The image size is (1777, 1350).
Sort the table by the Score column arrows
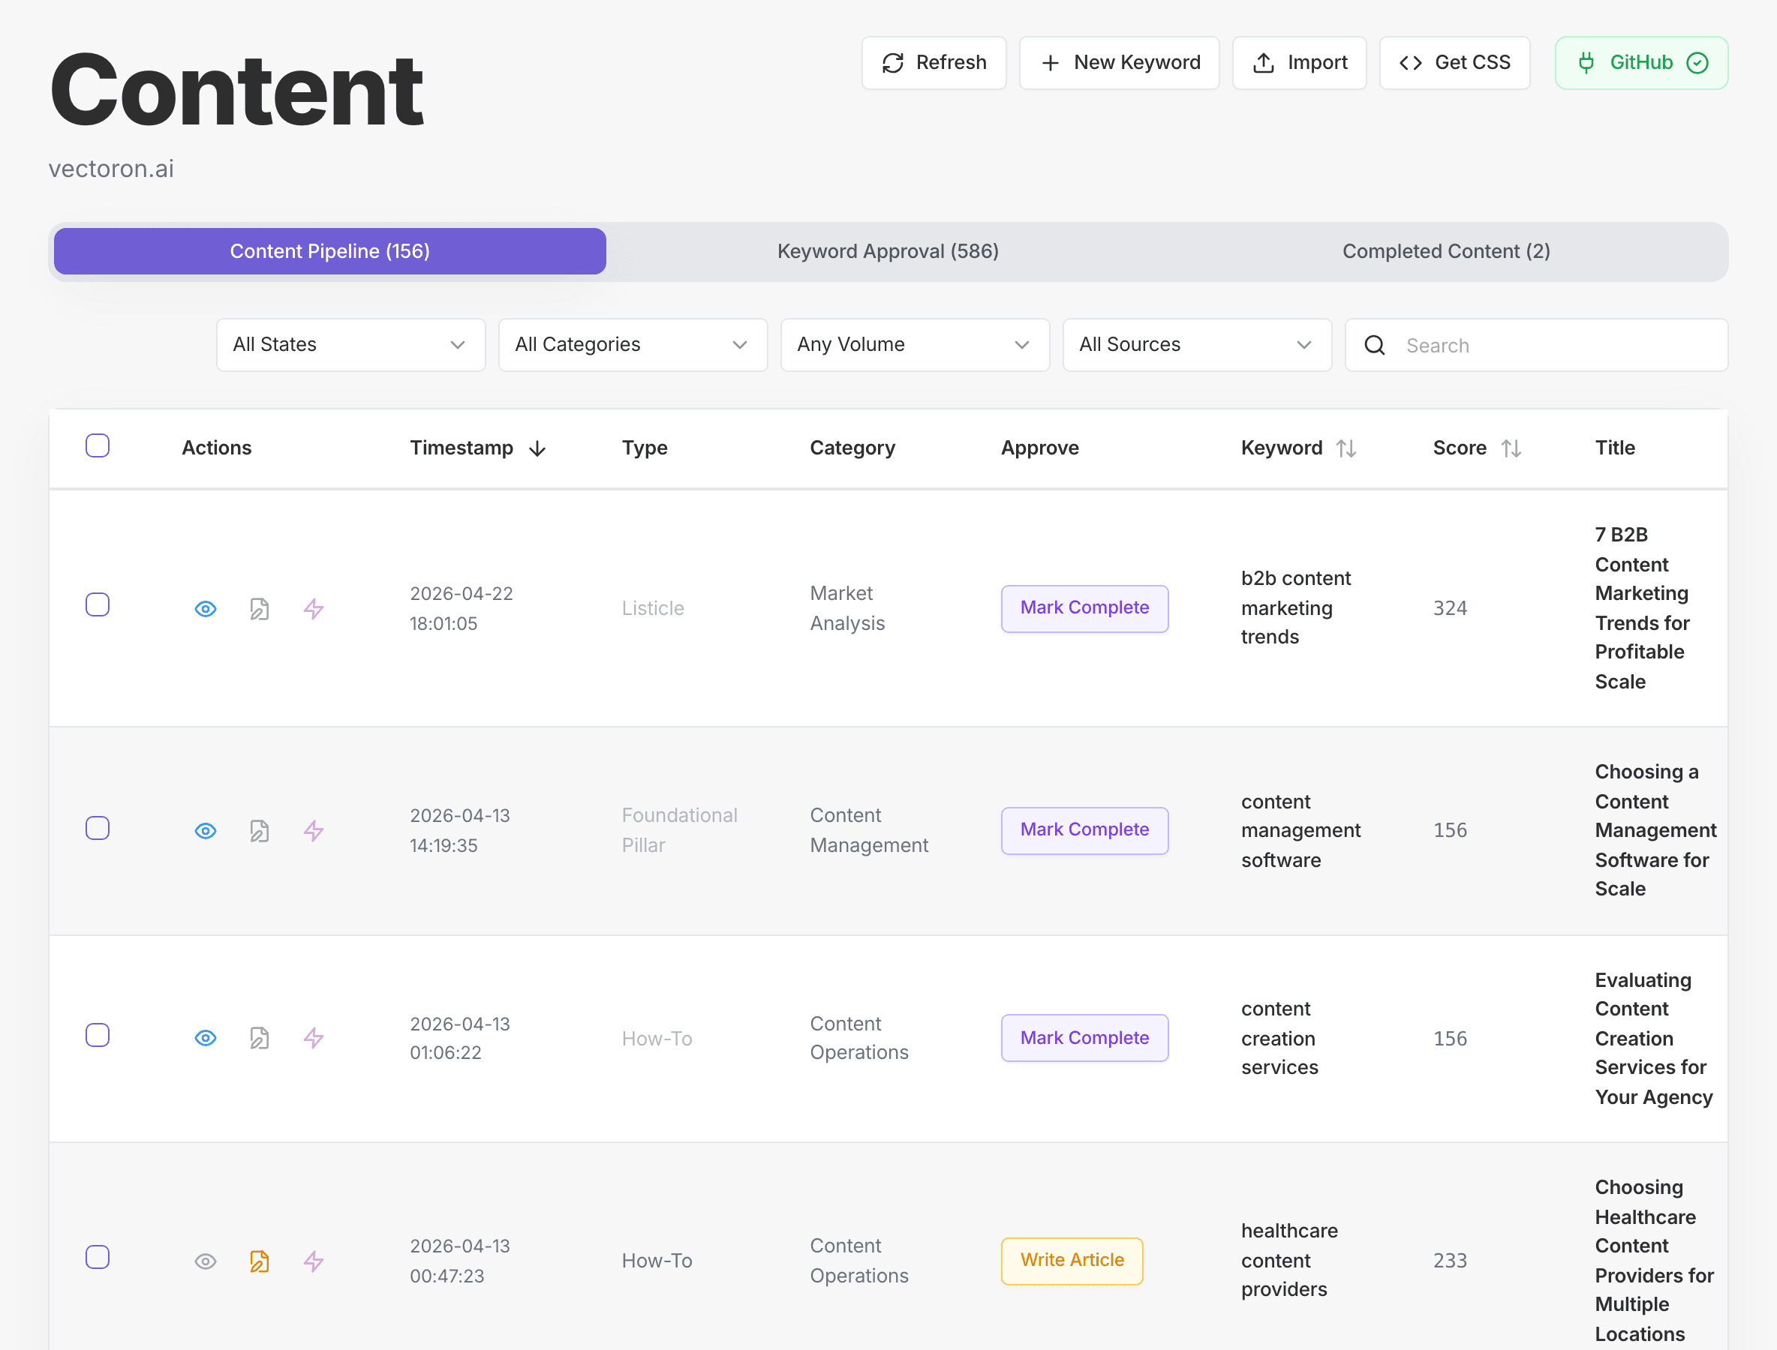point(1512,448)
